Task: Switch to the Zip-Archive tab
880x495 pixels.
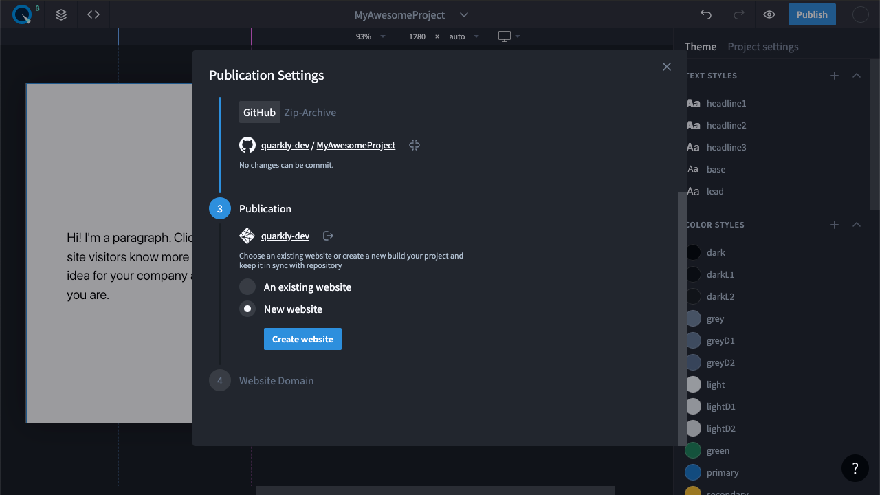Action: click(310, 113)
